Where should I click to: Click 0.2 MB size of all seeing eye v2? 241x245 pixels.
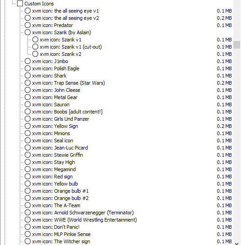(x=224, y=18)
